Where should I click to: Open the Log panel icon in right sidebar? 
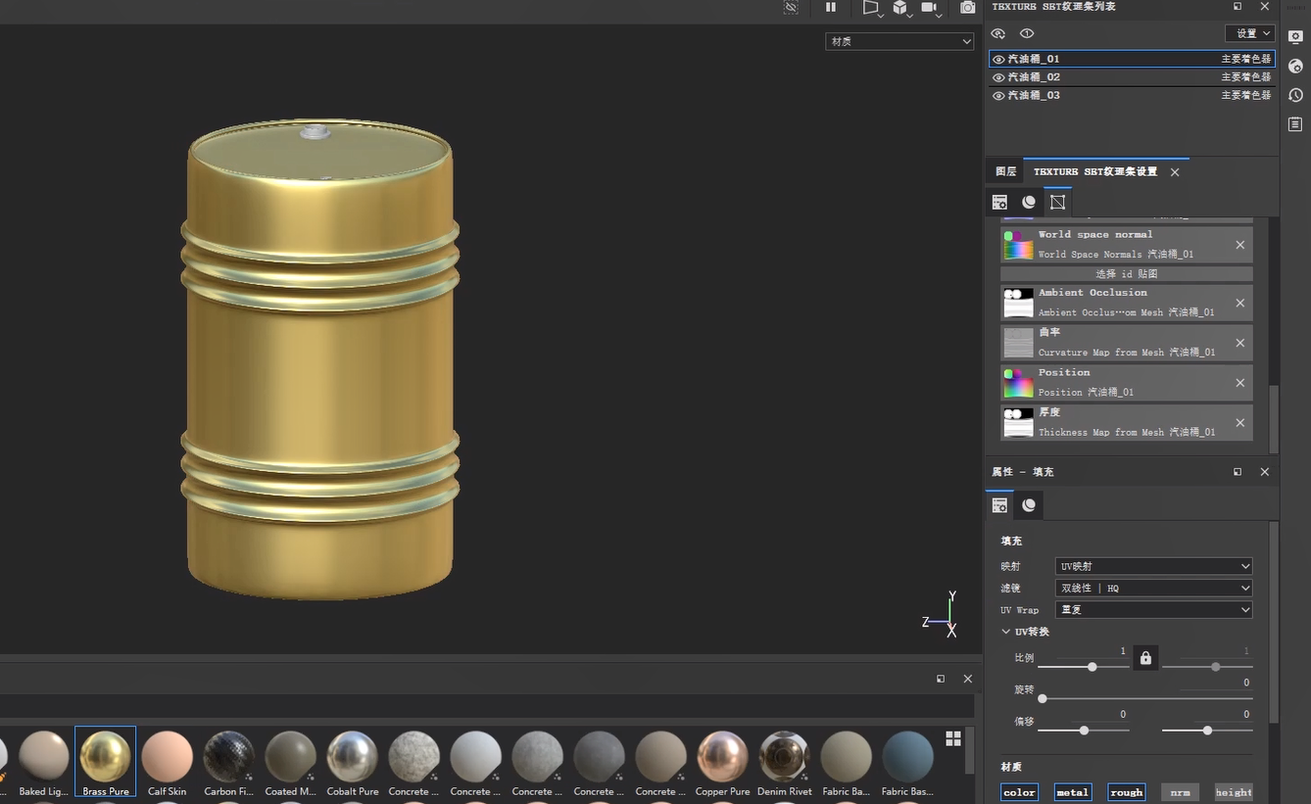click(1295, 124)
